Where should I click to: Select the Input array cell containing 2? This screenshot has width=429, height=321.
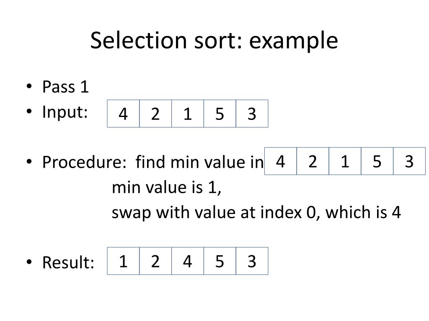coord(155,114)
